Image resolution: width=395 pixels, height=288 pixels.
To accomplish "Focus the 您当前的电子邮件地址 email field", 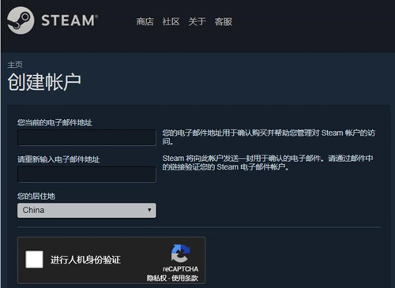I will click(x=87, y=137).
